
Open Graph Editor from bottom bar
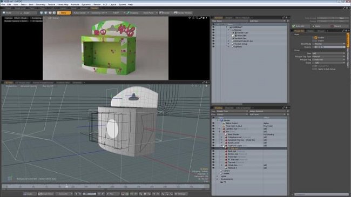pyautogui.click(x=46, y=194)
